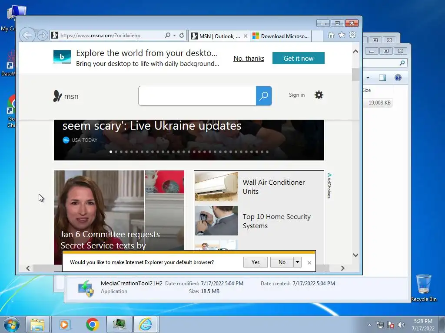Viewport: 445px width, 333px height.
Task: Open MSN page settings gear
Action: point(319,95)
